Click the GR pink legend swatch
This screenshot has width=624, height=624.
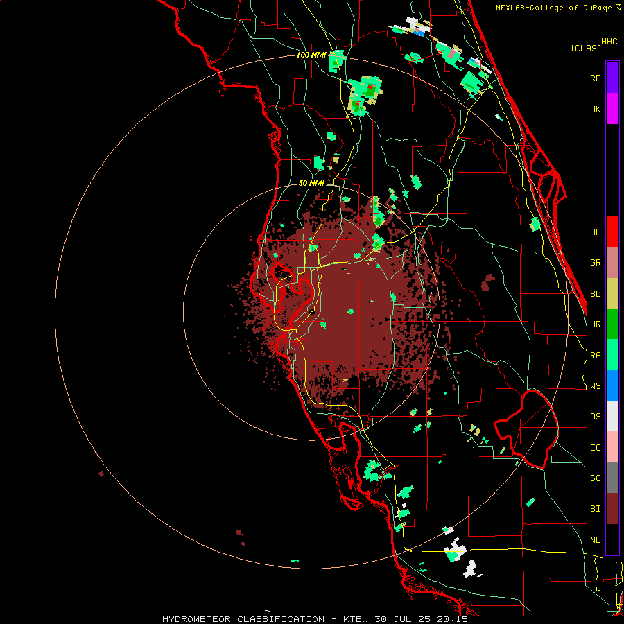pyautogui.click(x=612, y=263)
